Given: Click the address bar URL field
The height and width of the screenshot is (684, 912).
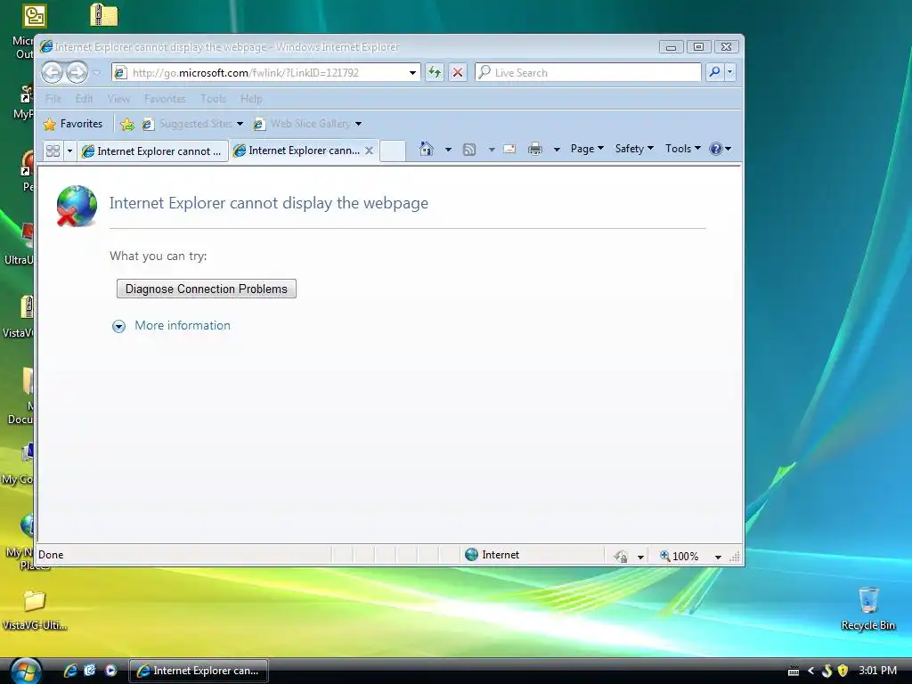Looking at the screenshot, I should (259, 73).
